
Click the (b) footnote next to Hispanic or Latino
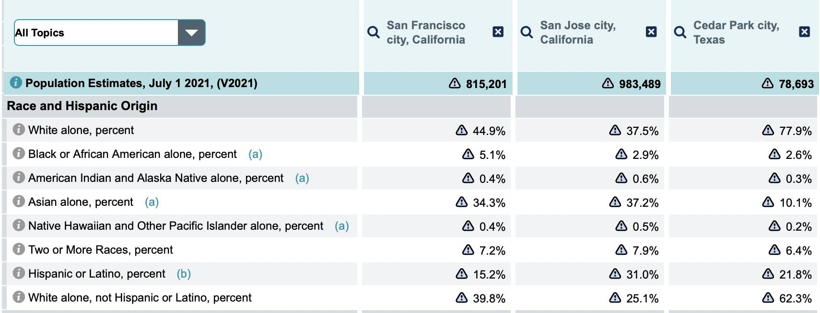[184, 274]
